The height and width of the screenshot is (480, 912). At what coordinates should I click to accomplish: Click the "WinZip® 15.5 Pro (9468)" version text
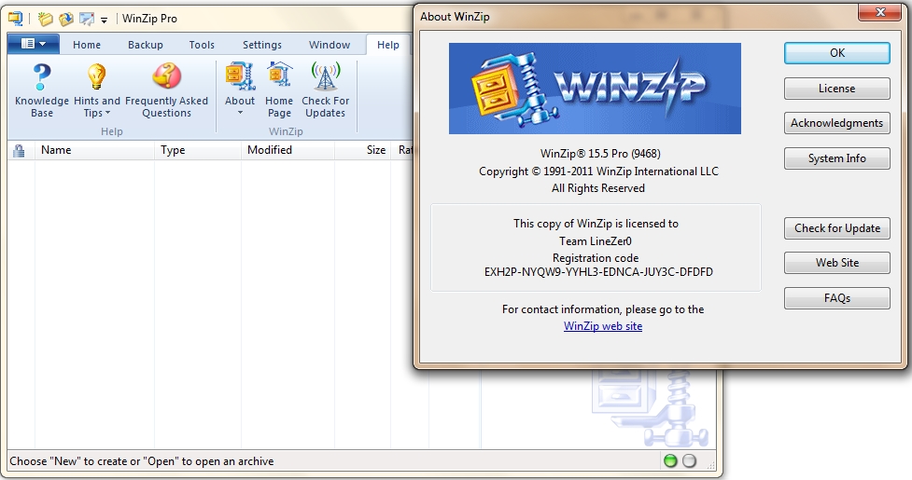click(x=600, y=154)
